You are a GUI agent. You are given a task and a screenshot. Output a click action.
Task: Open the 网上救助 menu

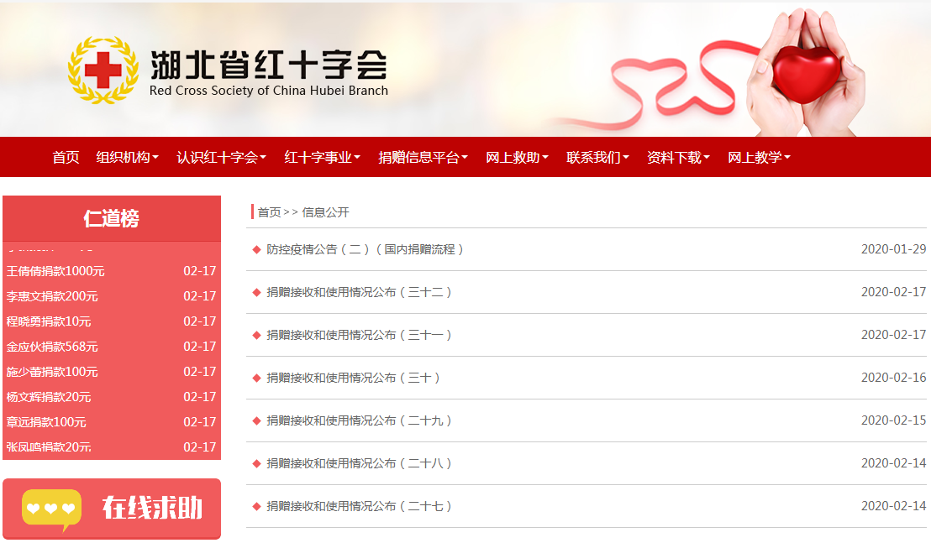pos(517,157)
